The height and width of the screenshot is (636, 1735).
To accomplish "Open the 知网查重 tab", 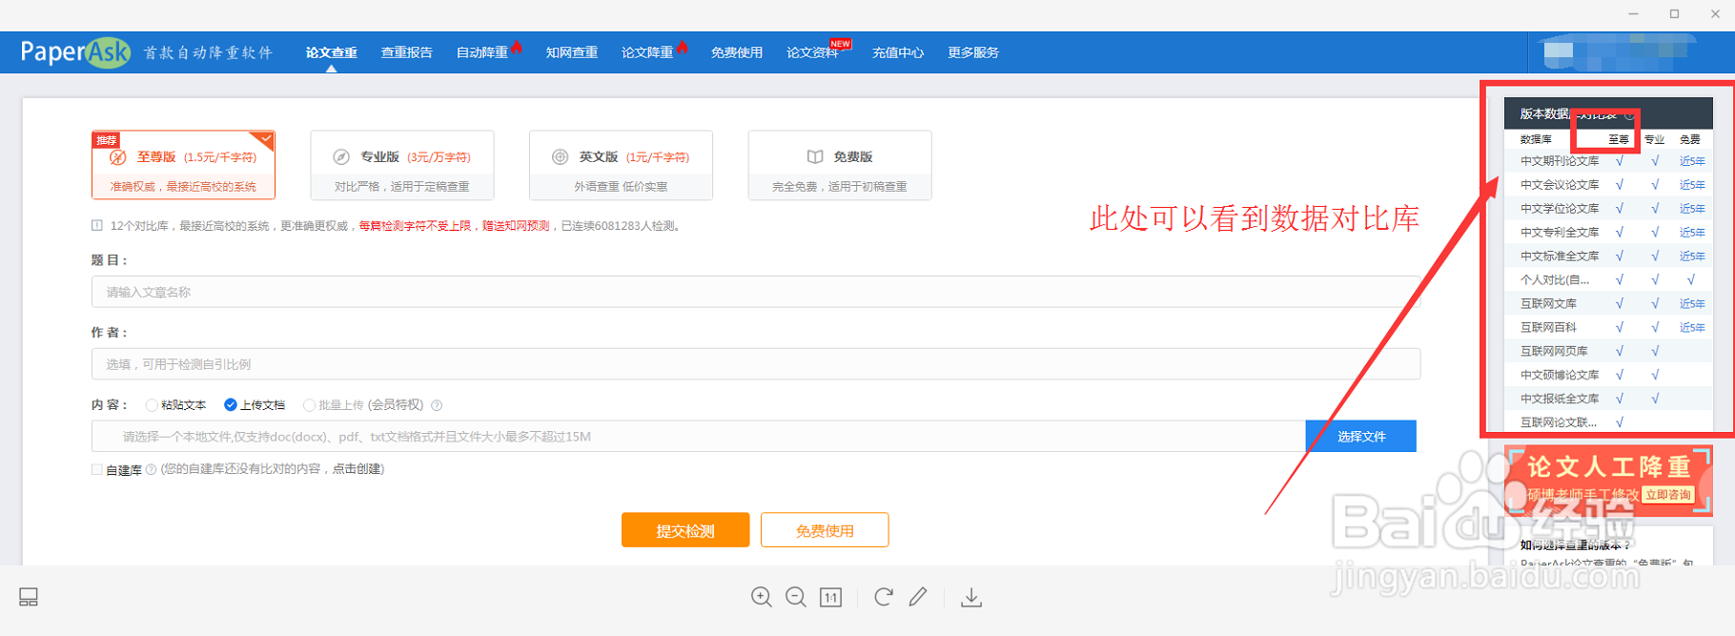I will tap(572, 52).
